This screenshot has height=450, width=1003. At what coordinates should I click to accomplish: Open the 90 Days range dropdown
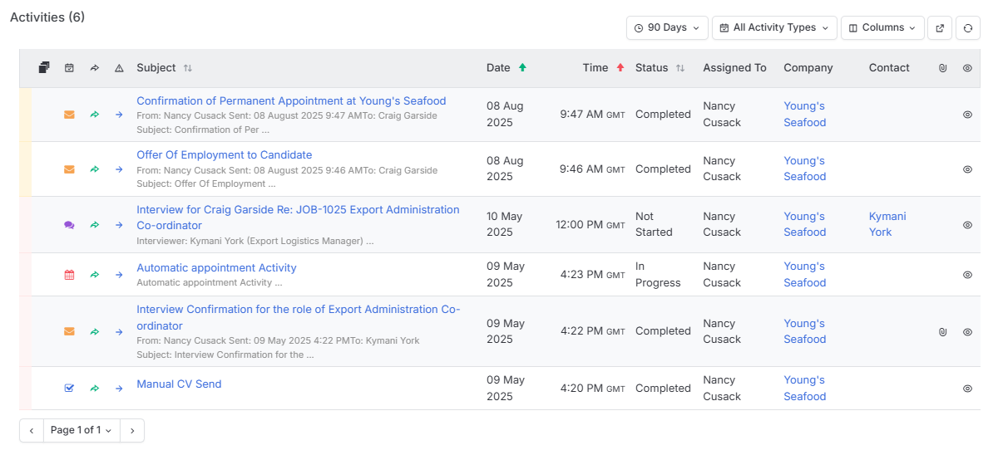(x=667, y=27)
